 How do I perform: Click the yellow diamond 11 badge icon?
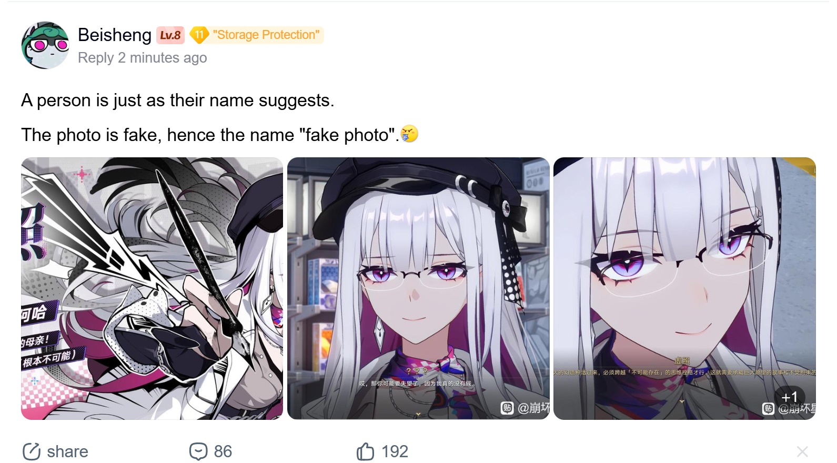click(x=199, y=35)
